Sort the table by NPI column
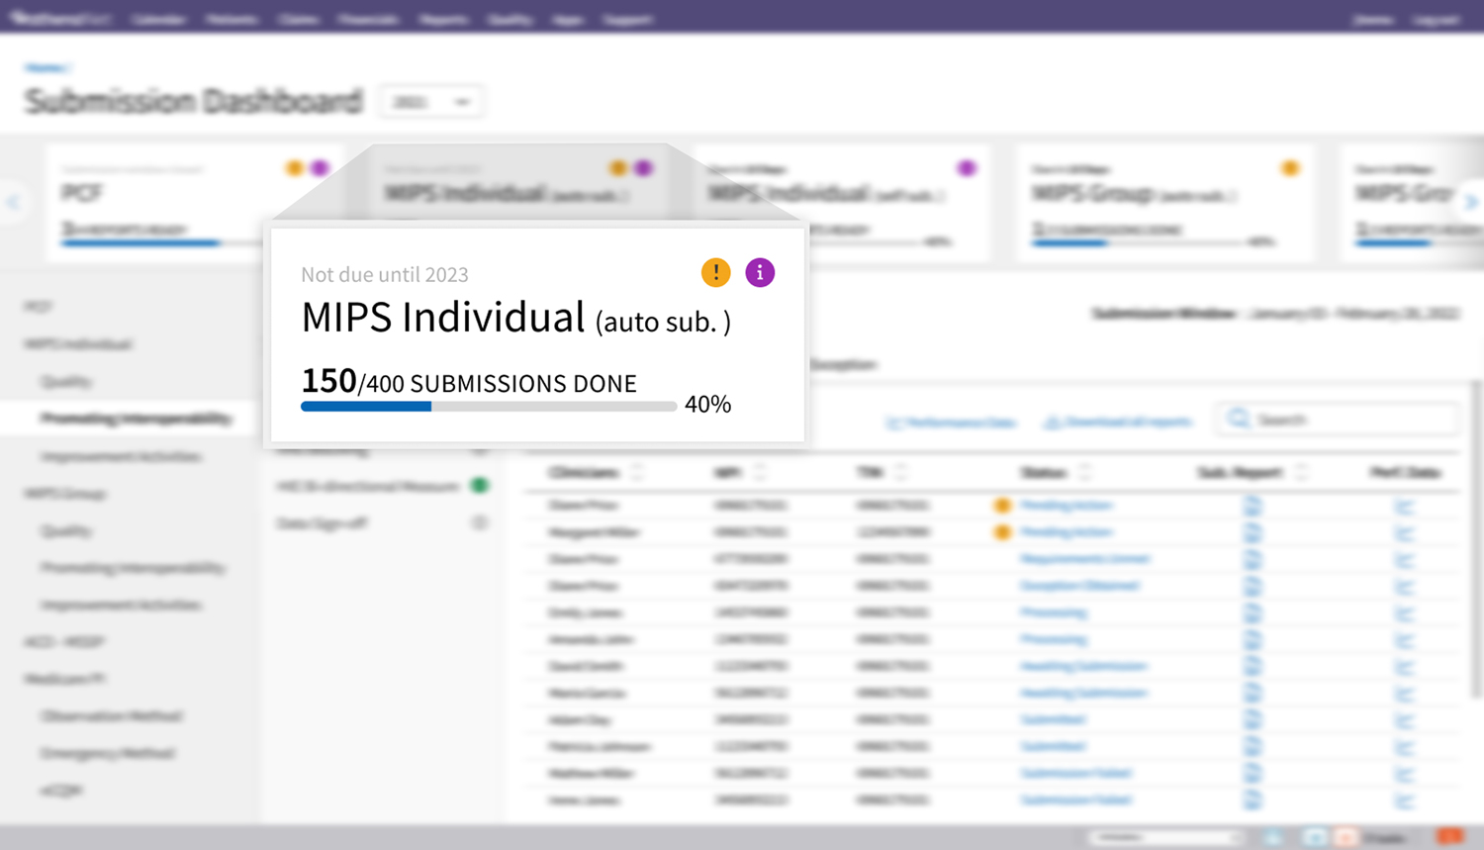This screenshot has width=1484, height=850. coord(760,472)
